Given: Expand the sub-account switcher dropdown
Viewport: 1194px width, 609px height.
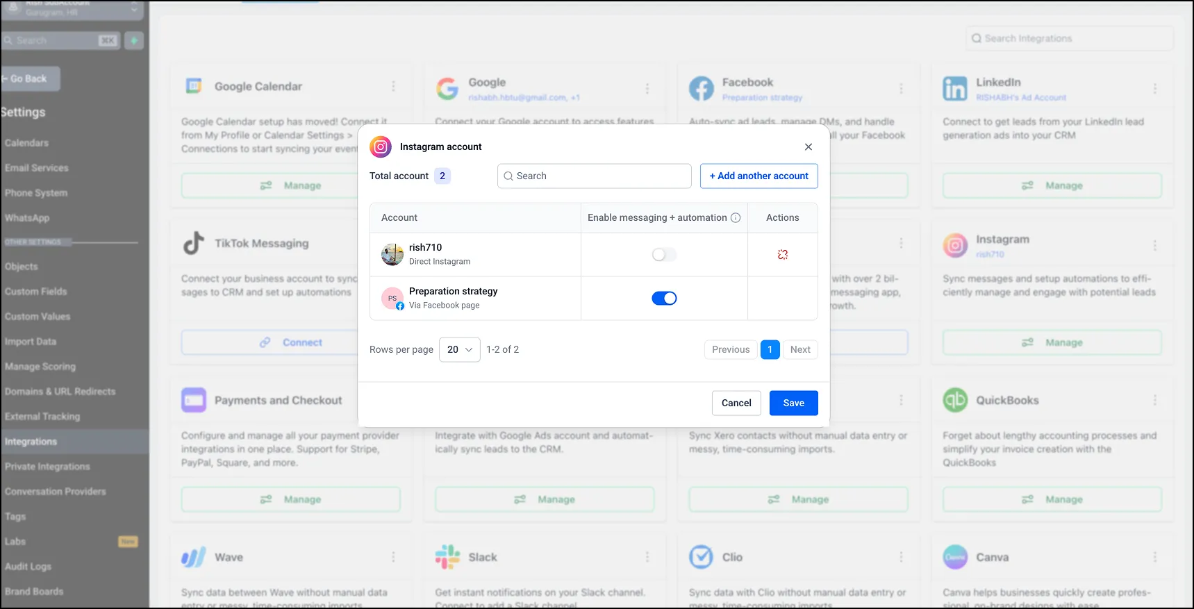Looking at the screenshot, I should tap(133, 10).
